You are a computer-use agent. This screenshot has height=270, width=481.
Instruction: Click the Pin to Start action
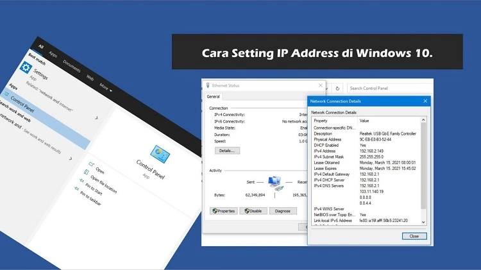94,189
